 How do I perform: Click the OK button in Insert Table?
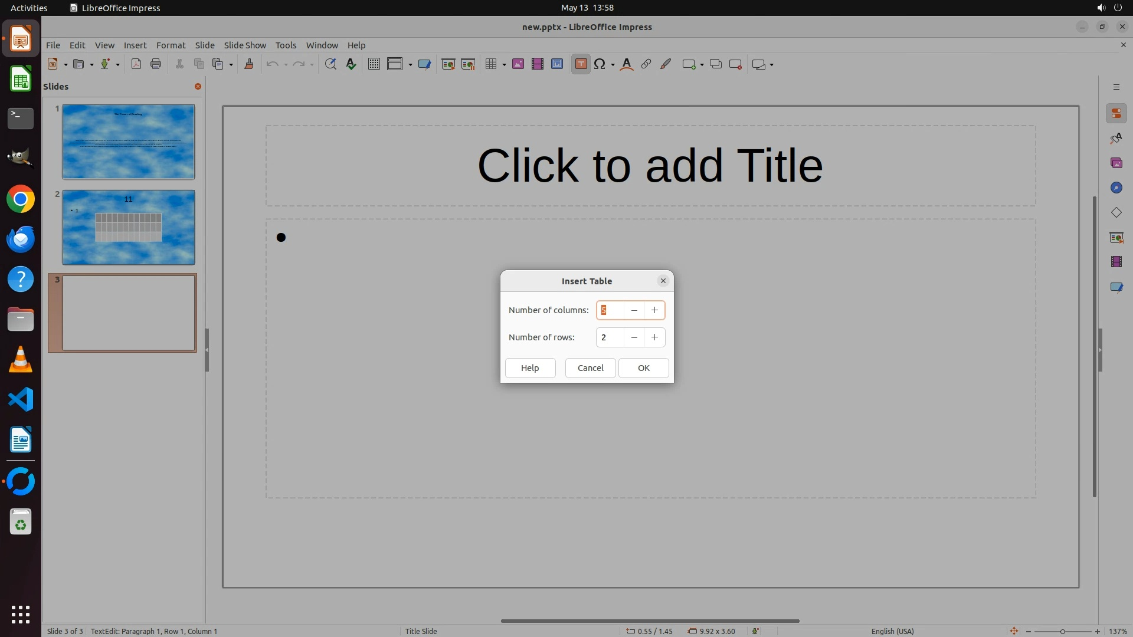(643, 368)
